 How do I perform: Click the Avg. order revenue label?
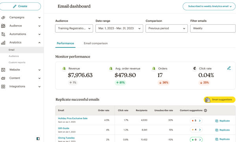pos(128,69)
